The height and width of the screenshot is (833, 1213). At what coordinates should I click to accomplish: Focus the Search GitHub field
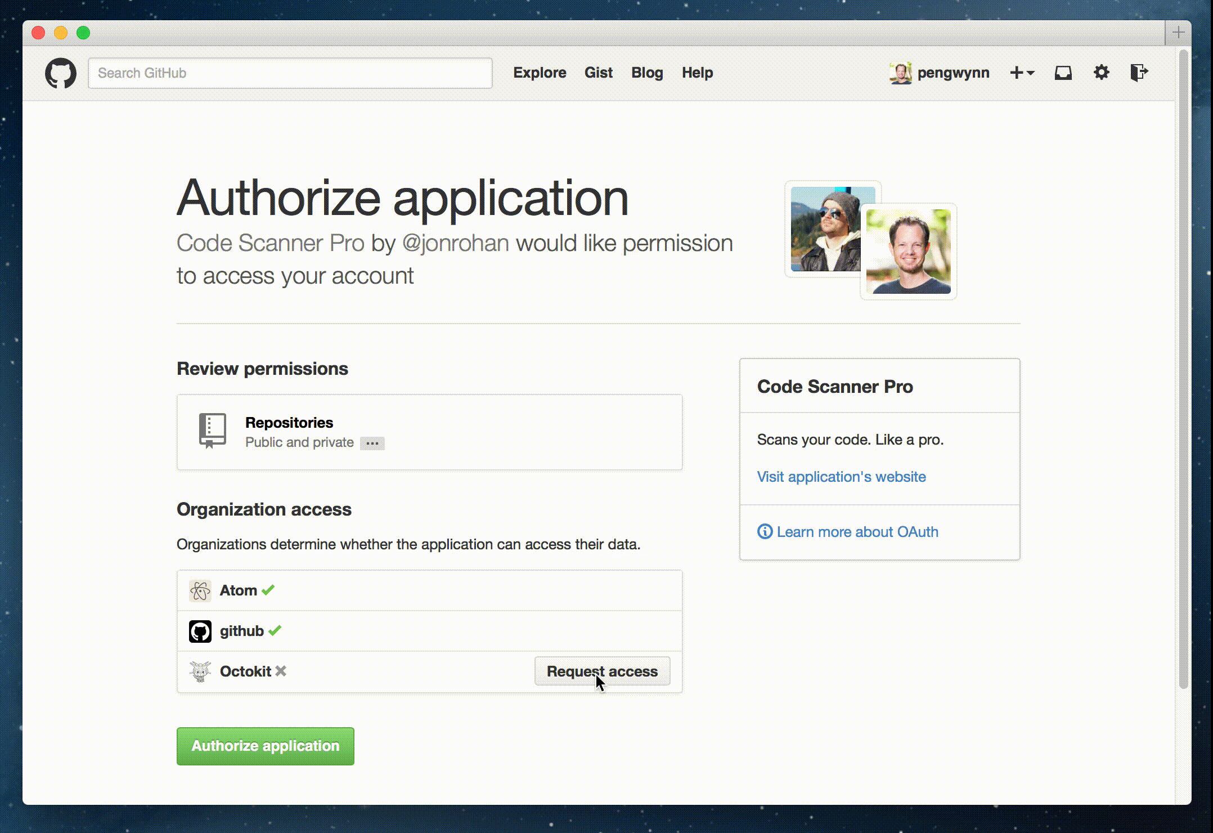[290, 73]
